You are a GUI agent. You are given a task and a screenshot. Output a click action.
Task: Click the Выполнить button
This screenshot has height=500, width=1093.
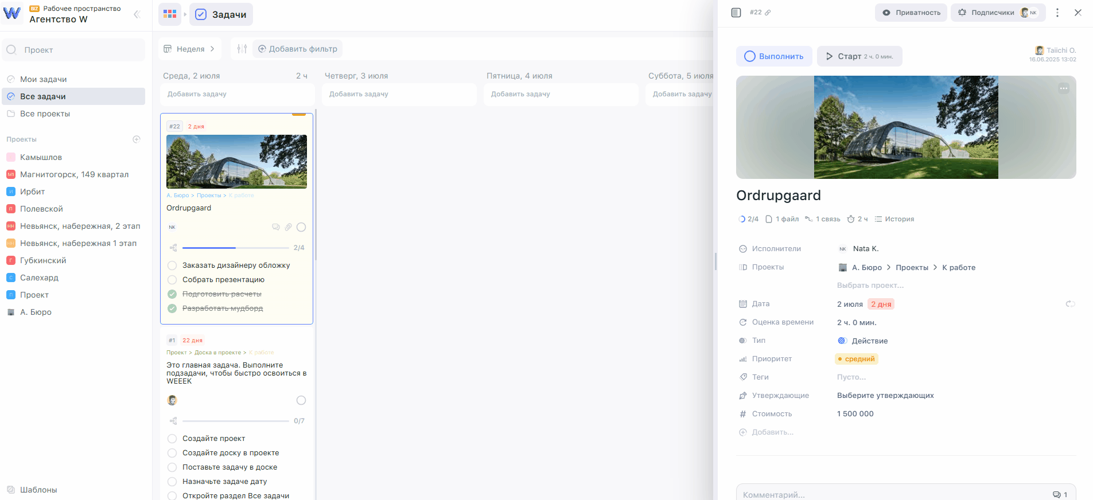pos(774,56)
